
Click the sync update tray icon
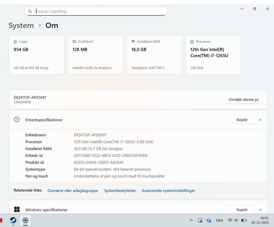pos(200,220)
